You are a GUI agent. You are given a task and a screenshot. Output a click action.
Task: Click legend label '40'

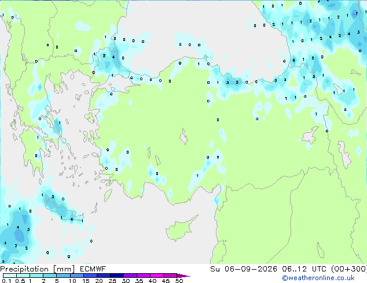tap(152, 281)
